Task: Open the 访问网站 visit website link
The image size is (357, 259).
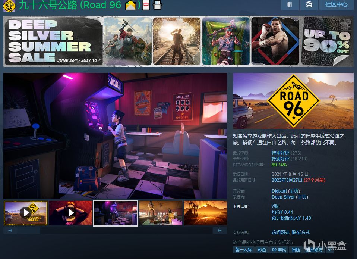Action: pyautogui.click(x=281, y=233)
